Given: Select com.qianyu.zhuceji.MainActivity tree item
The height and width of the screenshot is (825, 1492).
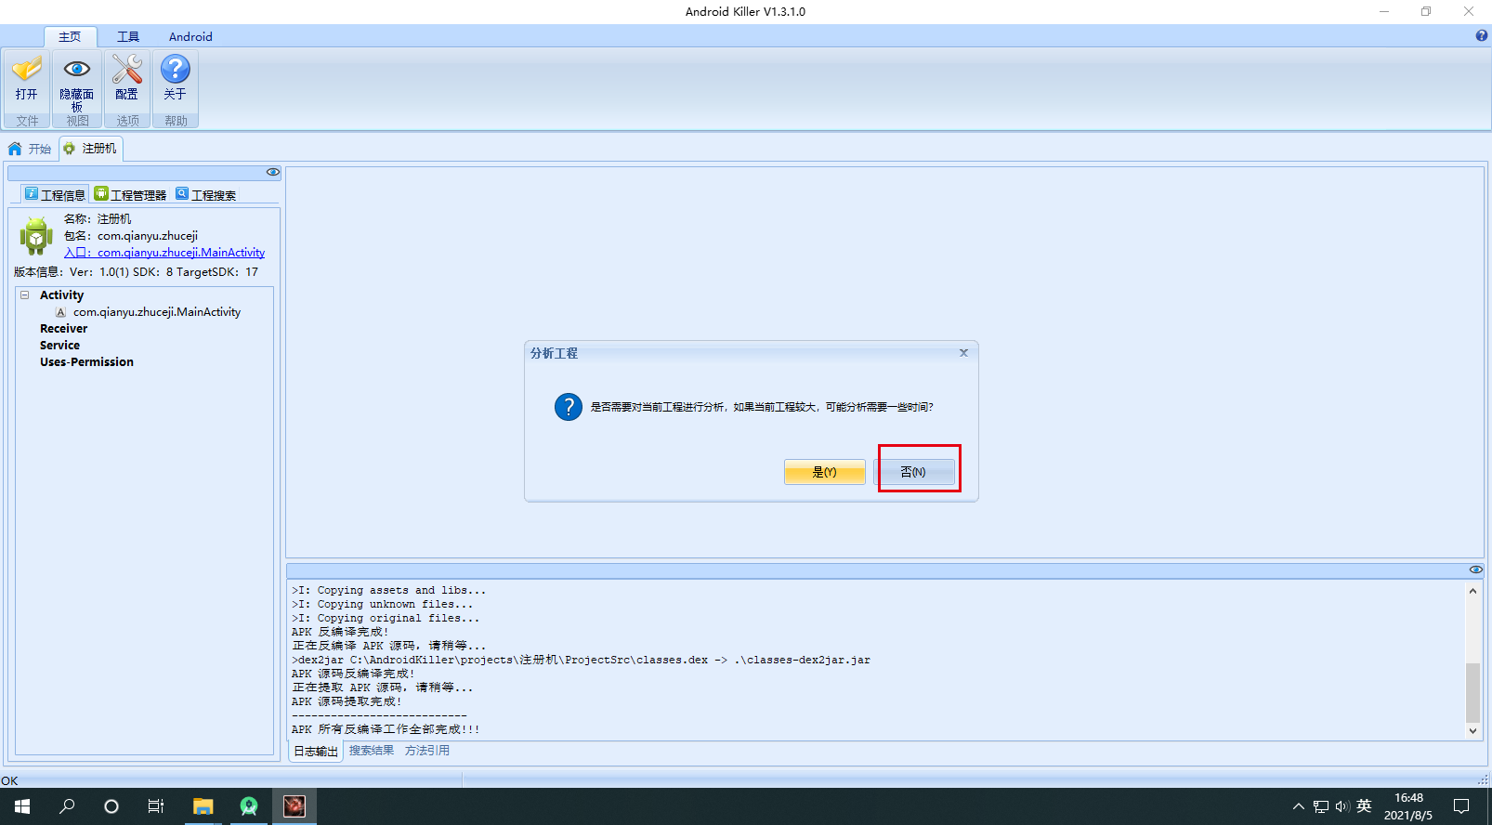Looking at the screenshot, I should pos(157,312).
